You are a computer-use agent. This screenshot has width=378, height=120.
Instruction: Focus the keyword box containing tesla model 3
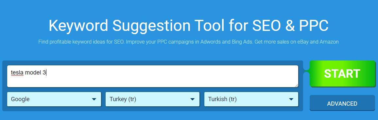click(153, 76)
